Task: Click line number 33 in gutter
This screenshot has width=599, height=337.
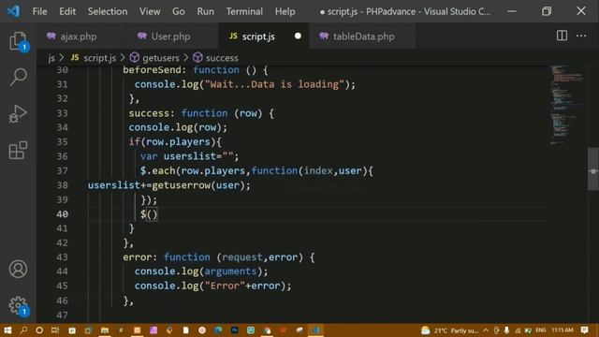Action: 63,113
